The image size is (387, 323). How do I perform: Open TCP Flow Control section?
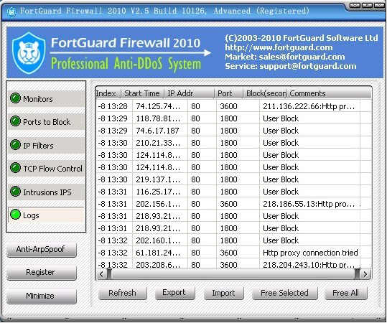pos(46,169)
